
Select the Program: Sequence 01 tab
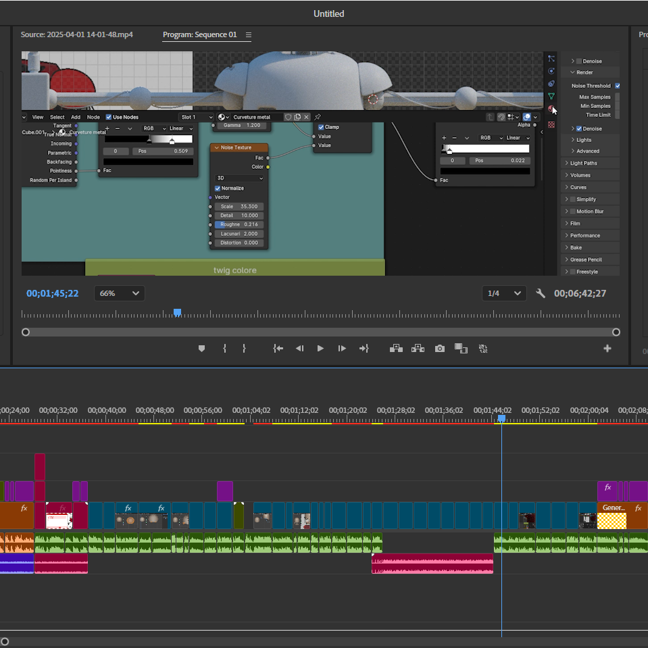199,34
